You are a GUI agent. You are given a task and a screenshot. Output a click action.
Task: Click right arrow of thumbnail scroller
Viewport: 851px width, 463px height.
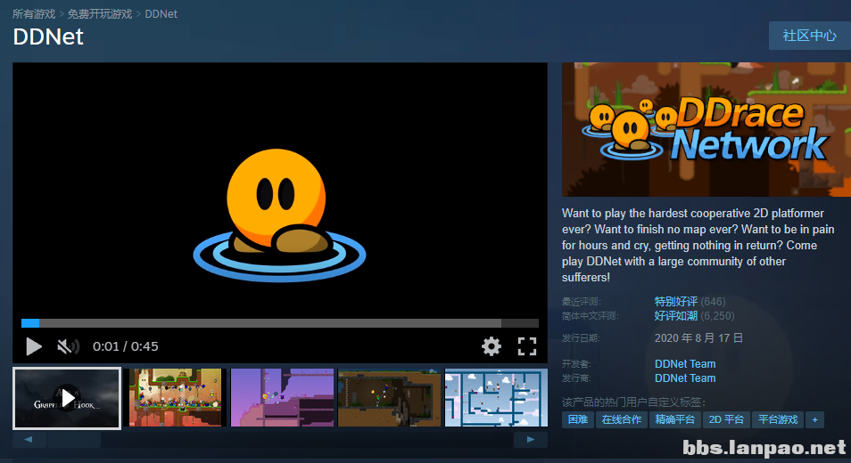coord(530,439)
